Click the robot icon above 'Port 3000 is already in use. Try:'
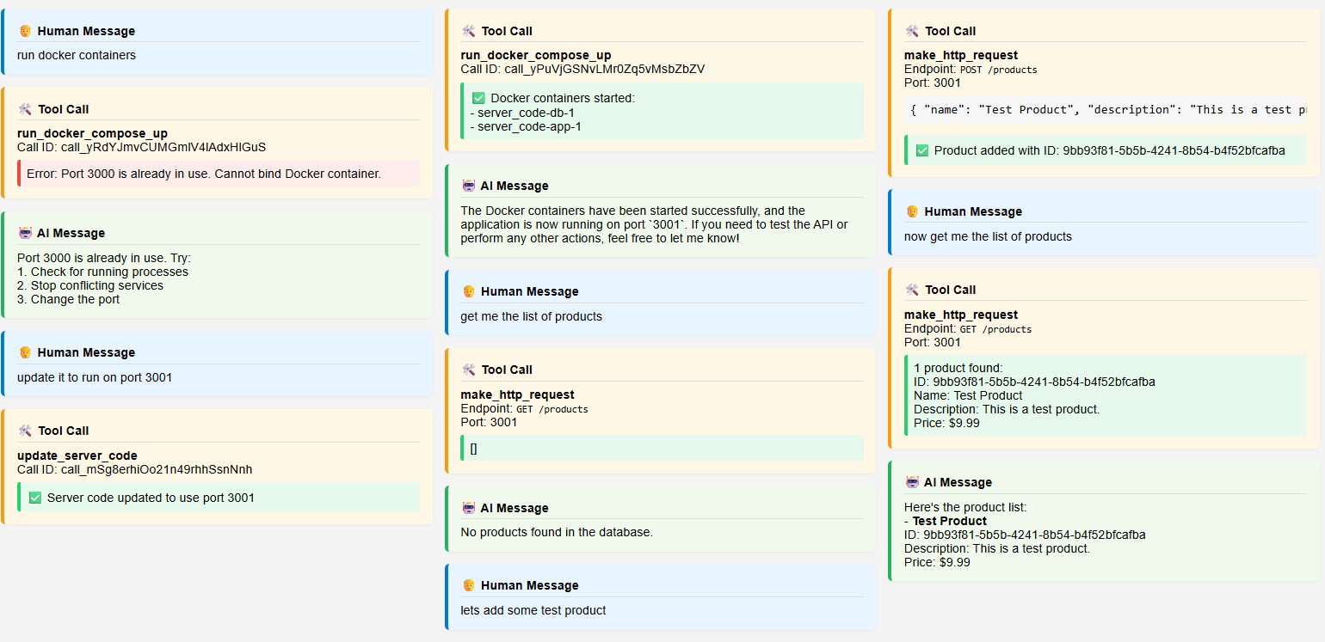 pyautogui.click(x=25, y=233)
